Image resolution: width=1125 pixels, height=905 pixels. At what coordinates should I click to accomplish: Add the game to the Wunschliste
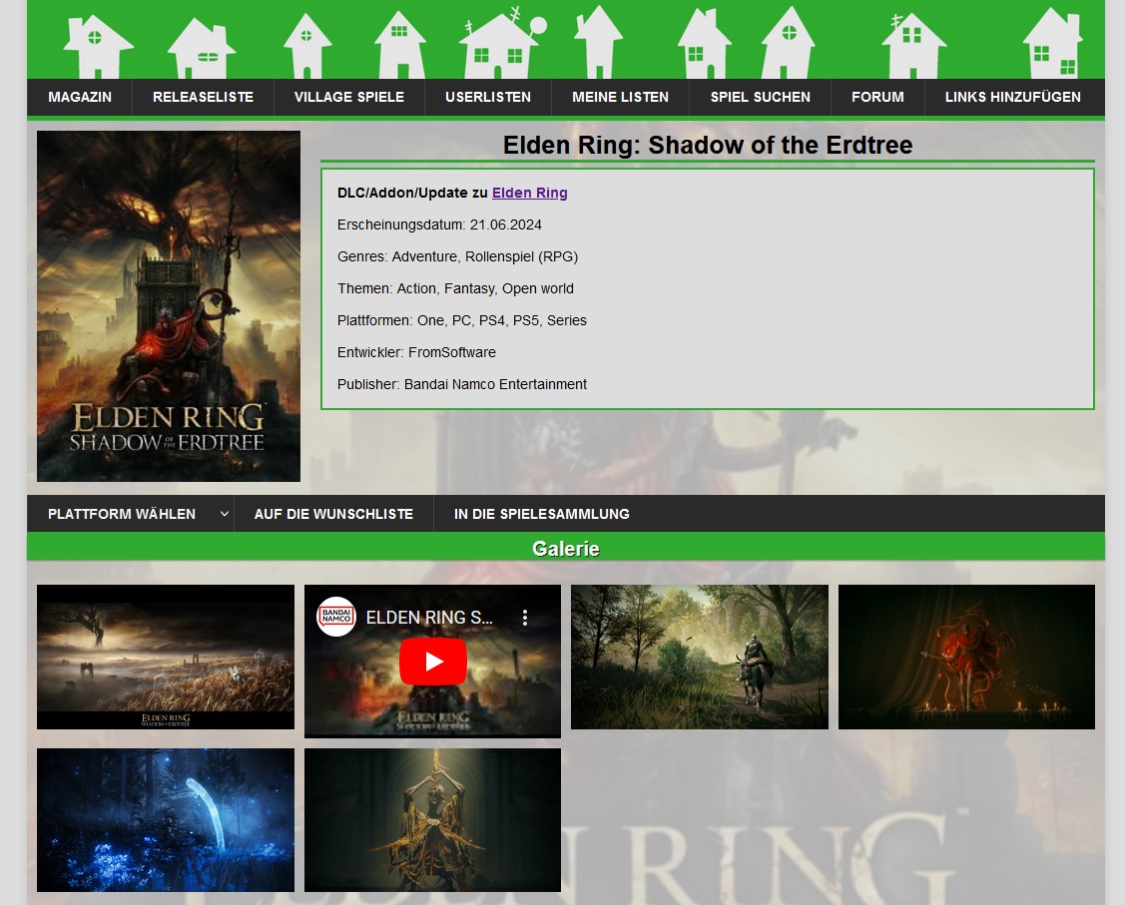[x=333, y=513]
